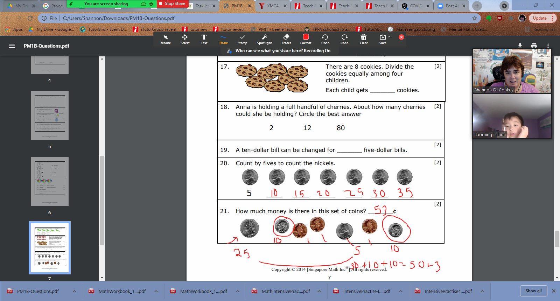560x301 pixels.
Task: Open the Stamp annotation tool
Action: coord(242,40)
